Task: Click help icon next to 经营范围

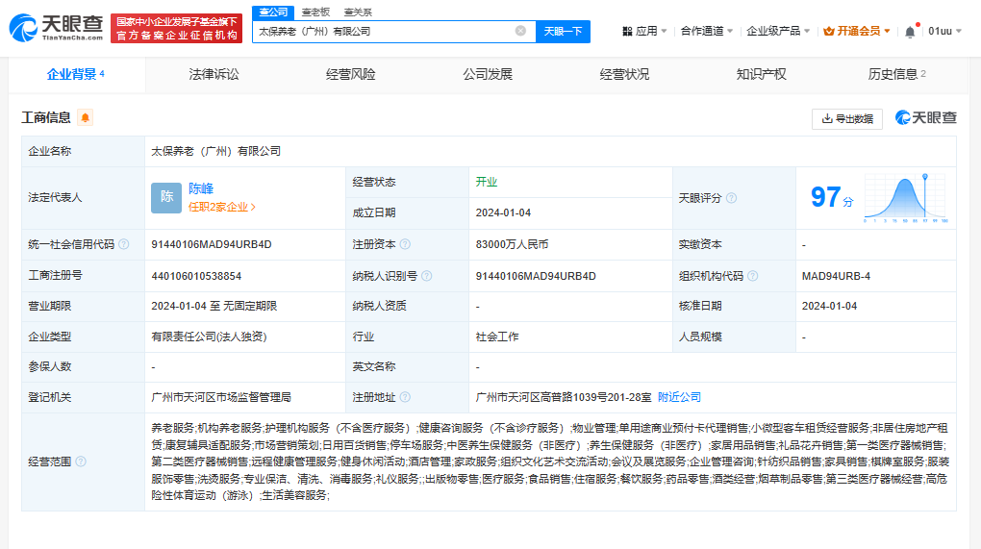Action: point(81,462)
